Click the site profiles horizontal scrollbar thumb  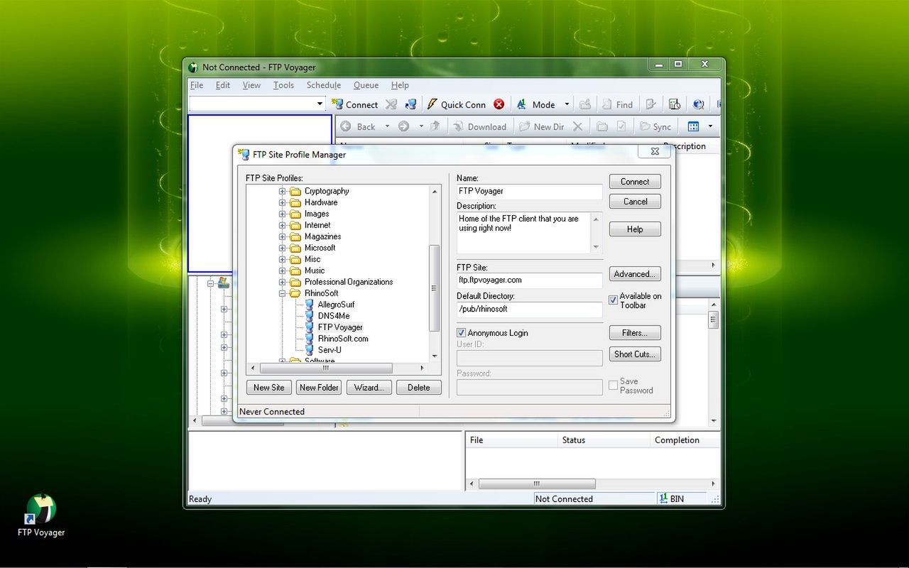click(326, 368)
